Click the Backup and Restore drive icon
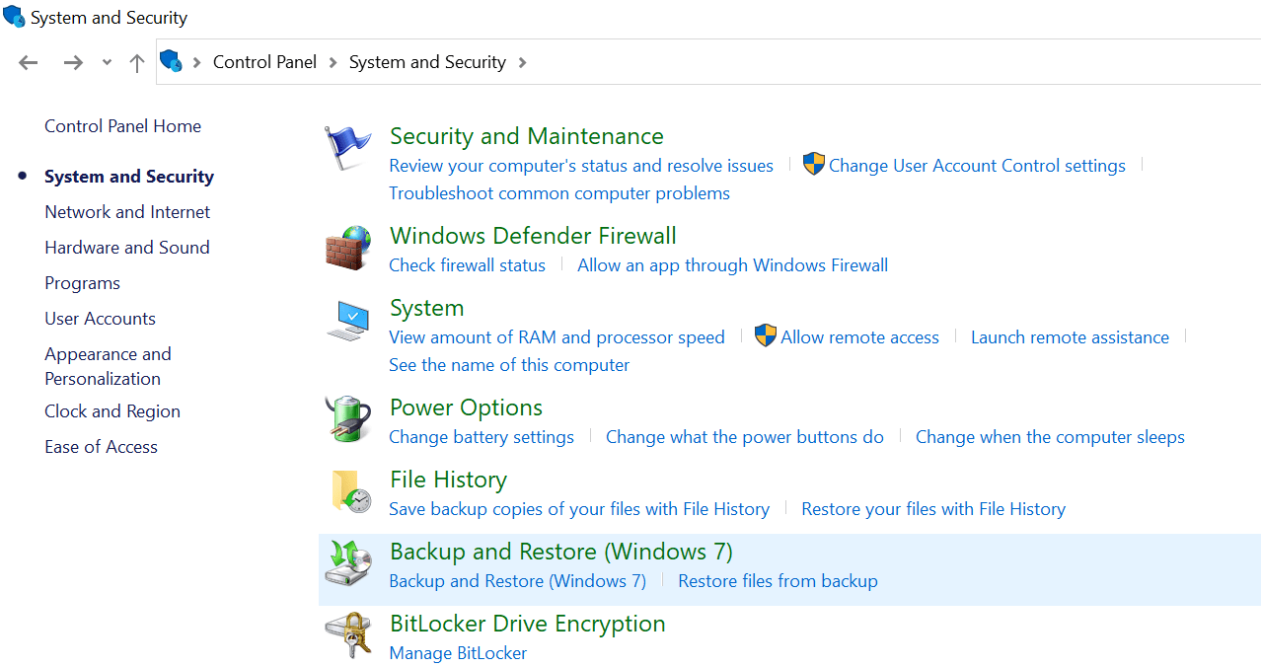Viewport: 1261px width, 667px height. click(x=347, y=564)
